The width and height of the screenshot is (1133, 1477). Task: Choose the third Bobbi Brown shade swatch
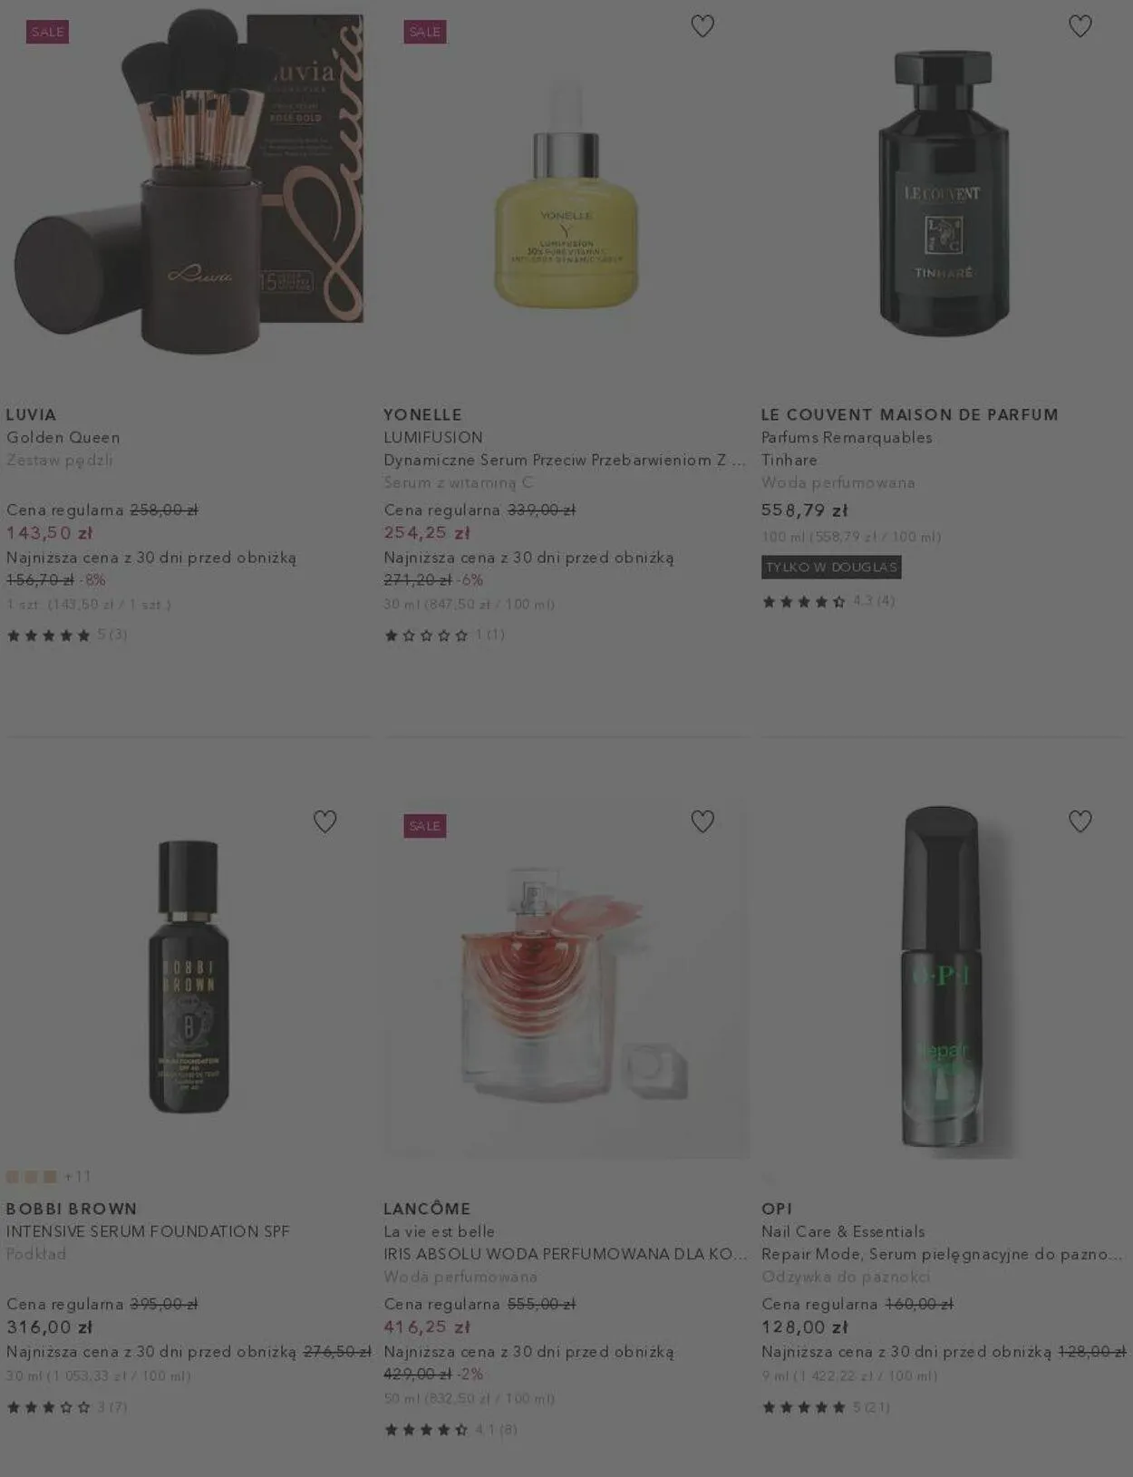pos(50,1177)
